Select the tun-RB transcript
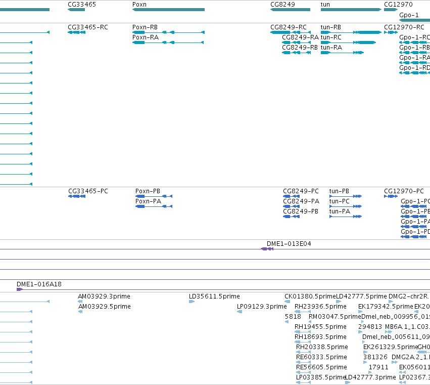This screenshot has width=430, height=385. click(x=351, y=32)
